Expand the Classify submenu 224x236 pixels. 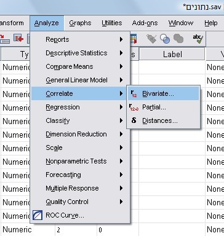[x=81, y=120]
